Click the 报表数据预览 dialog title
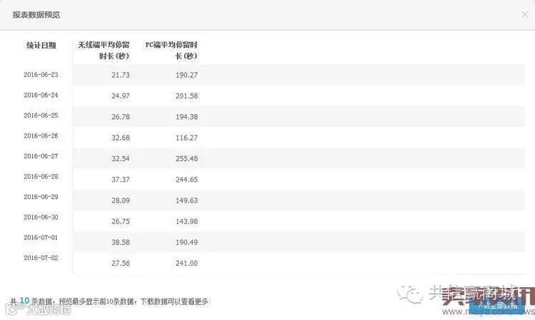The width and height of the screenshot is (535, 320). 36,15
